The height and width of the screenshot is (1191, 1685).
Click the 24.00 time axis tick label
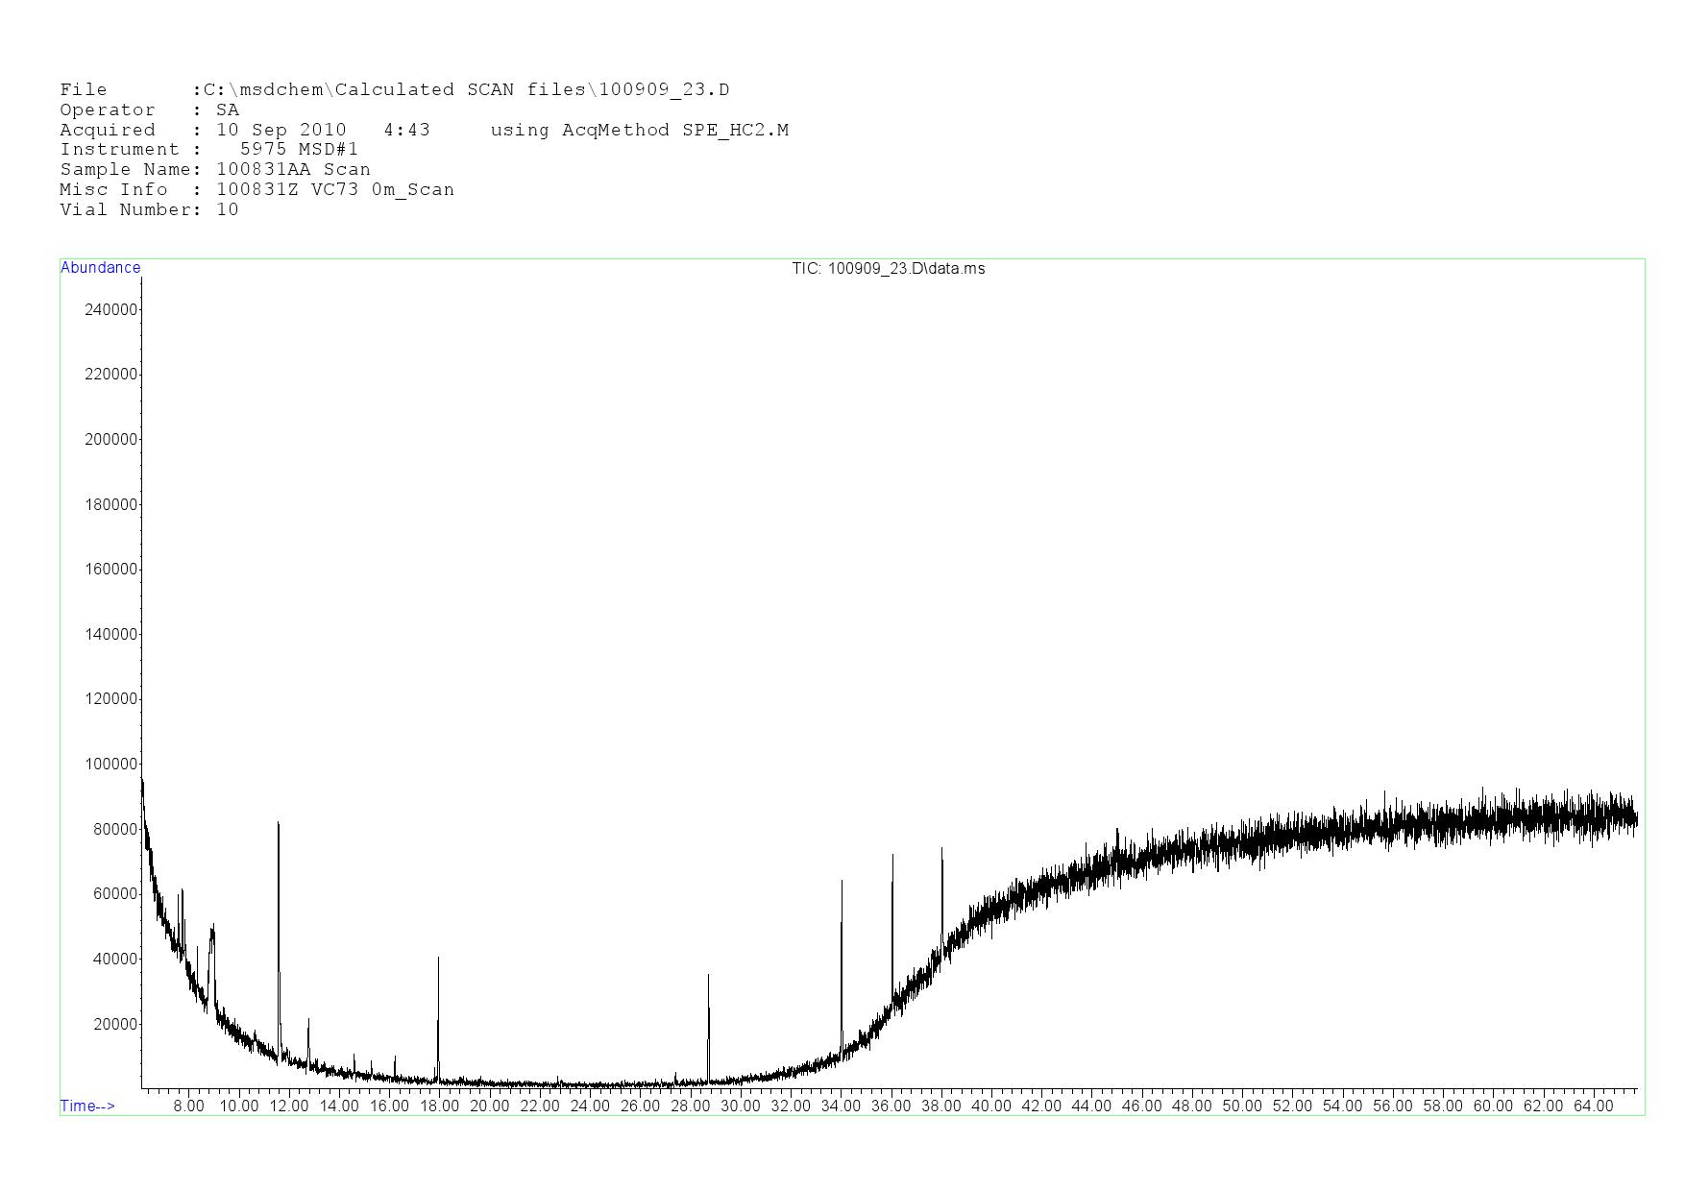590,1106
